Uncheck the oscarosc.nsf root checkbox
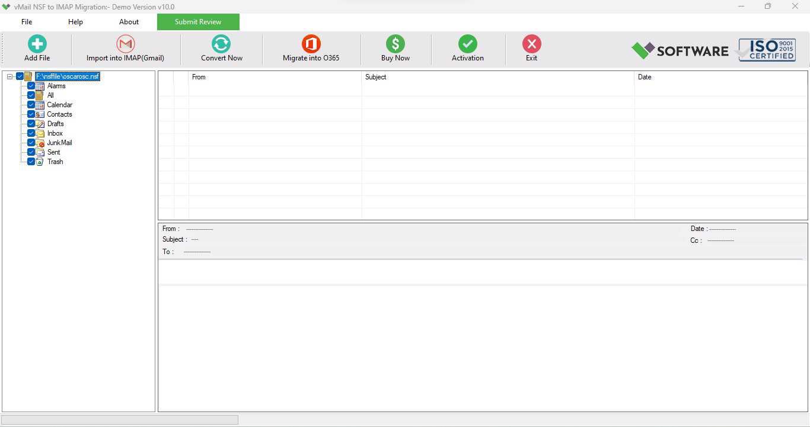This screenshot has width=810, height=427. (x=20, y=76)
